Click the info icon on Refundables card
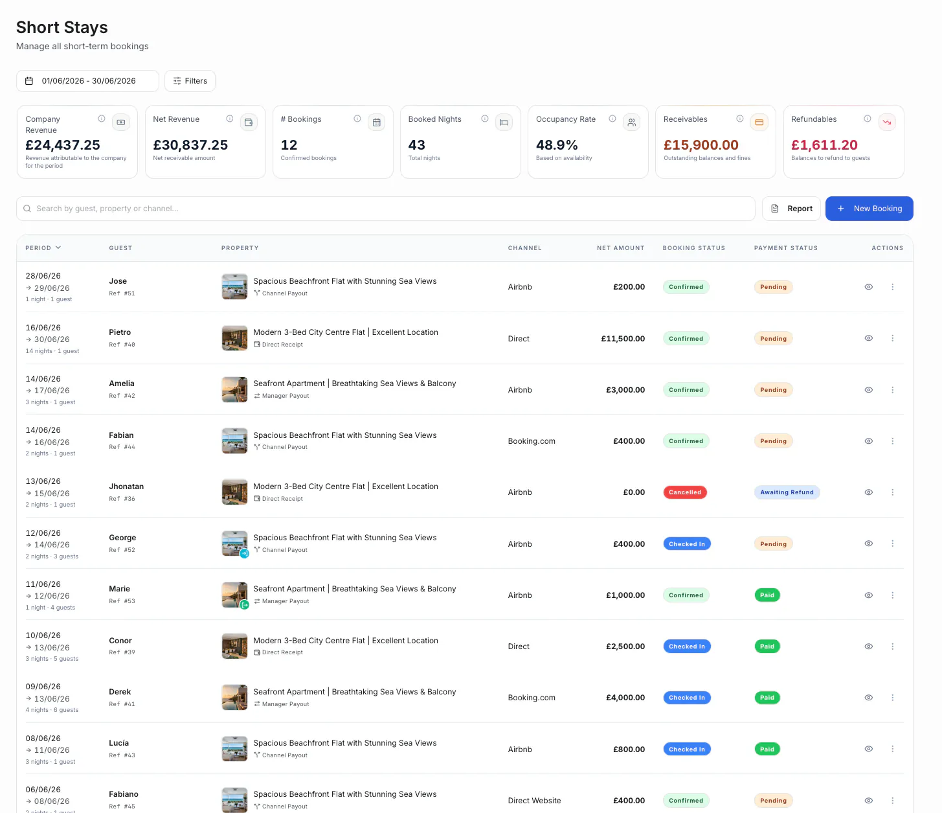The image size is (942, 813). click(867, 119)
